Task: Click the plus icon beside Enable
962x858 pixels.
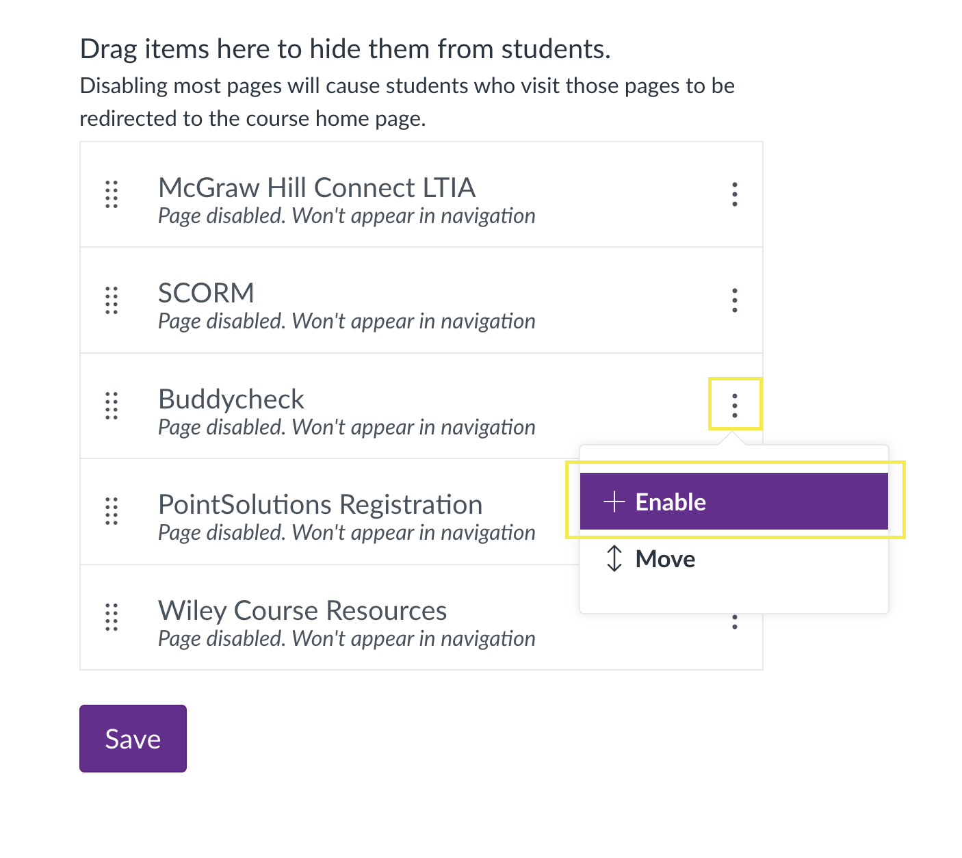Action: click(614, 502)
